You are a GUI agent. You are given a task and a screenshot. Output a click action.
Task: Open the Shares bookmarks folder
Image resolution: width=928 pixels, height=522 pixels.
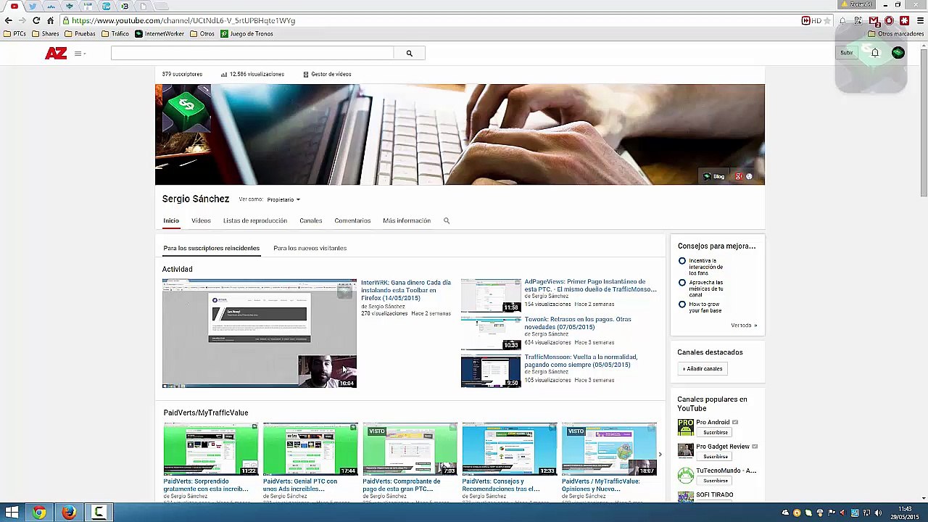(45, 33)
